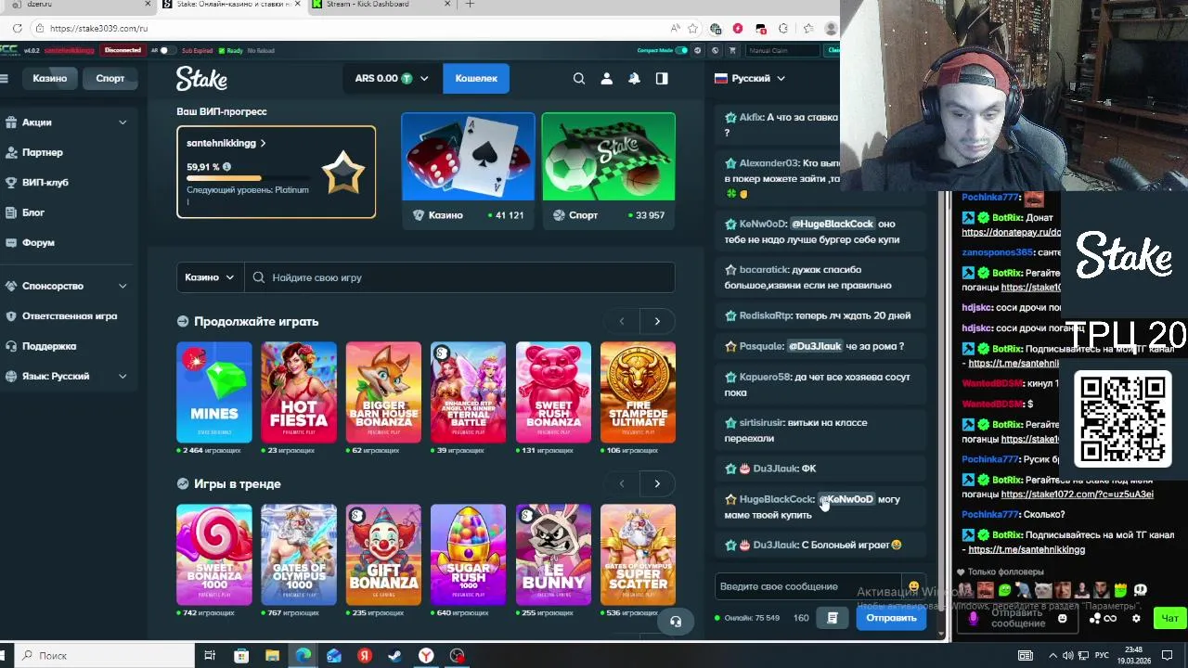Show next Continue Playing games arrow
Screen dimensions: 1188x668
657,321
